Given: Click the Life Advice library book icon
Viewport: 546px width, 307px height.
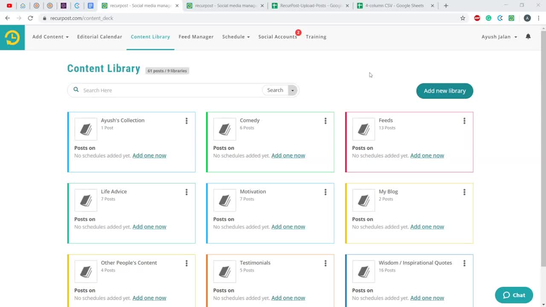Looking at the screenshot, I should click(86, 200).
